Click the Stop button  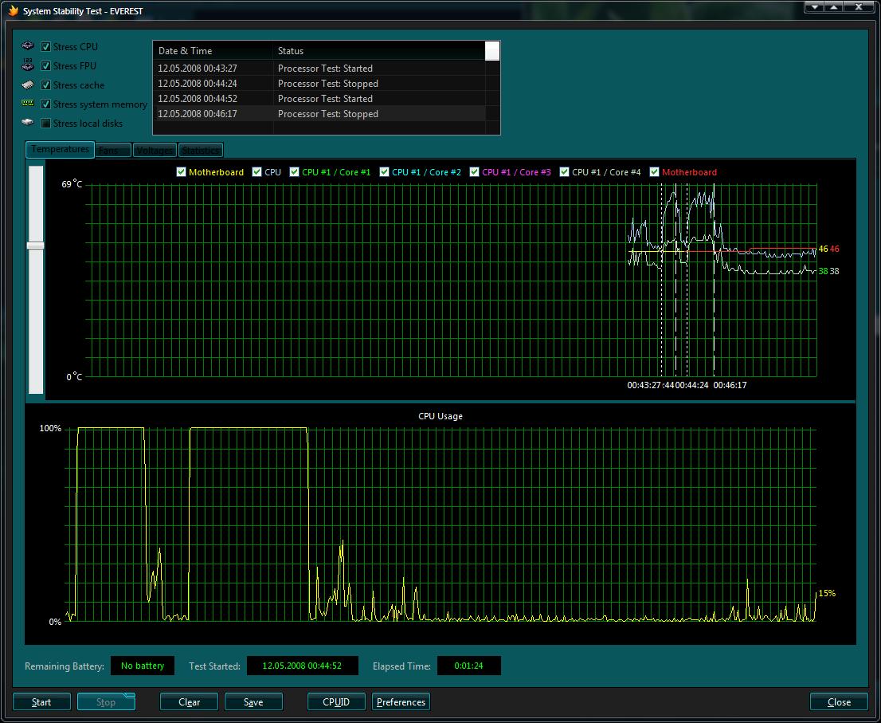tap(106, 701)
